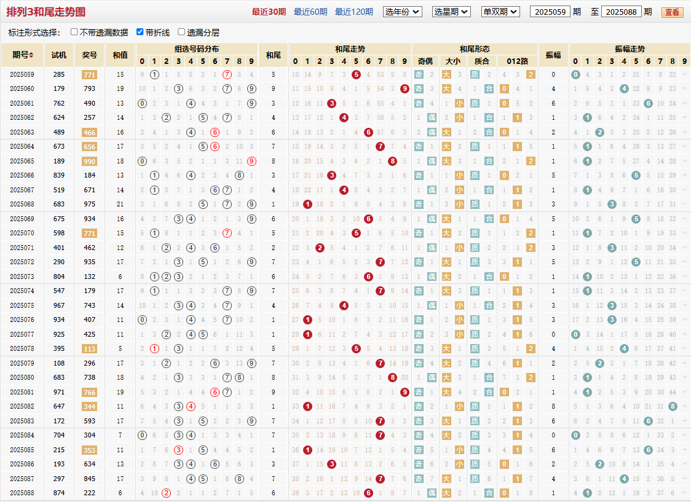This screenshot has height=502, width=691.
Task: Click the 和值 column header
Action: [x=120, y=55]
